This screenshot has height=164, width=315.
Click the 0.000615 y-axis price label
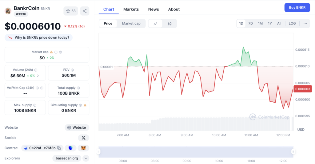click(x=302, y=50)
